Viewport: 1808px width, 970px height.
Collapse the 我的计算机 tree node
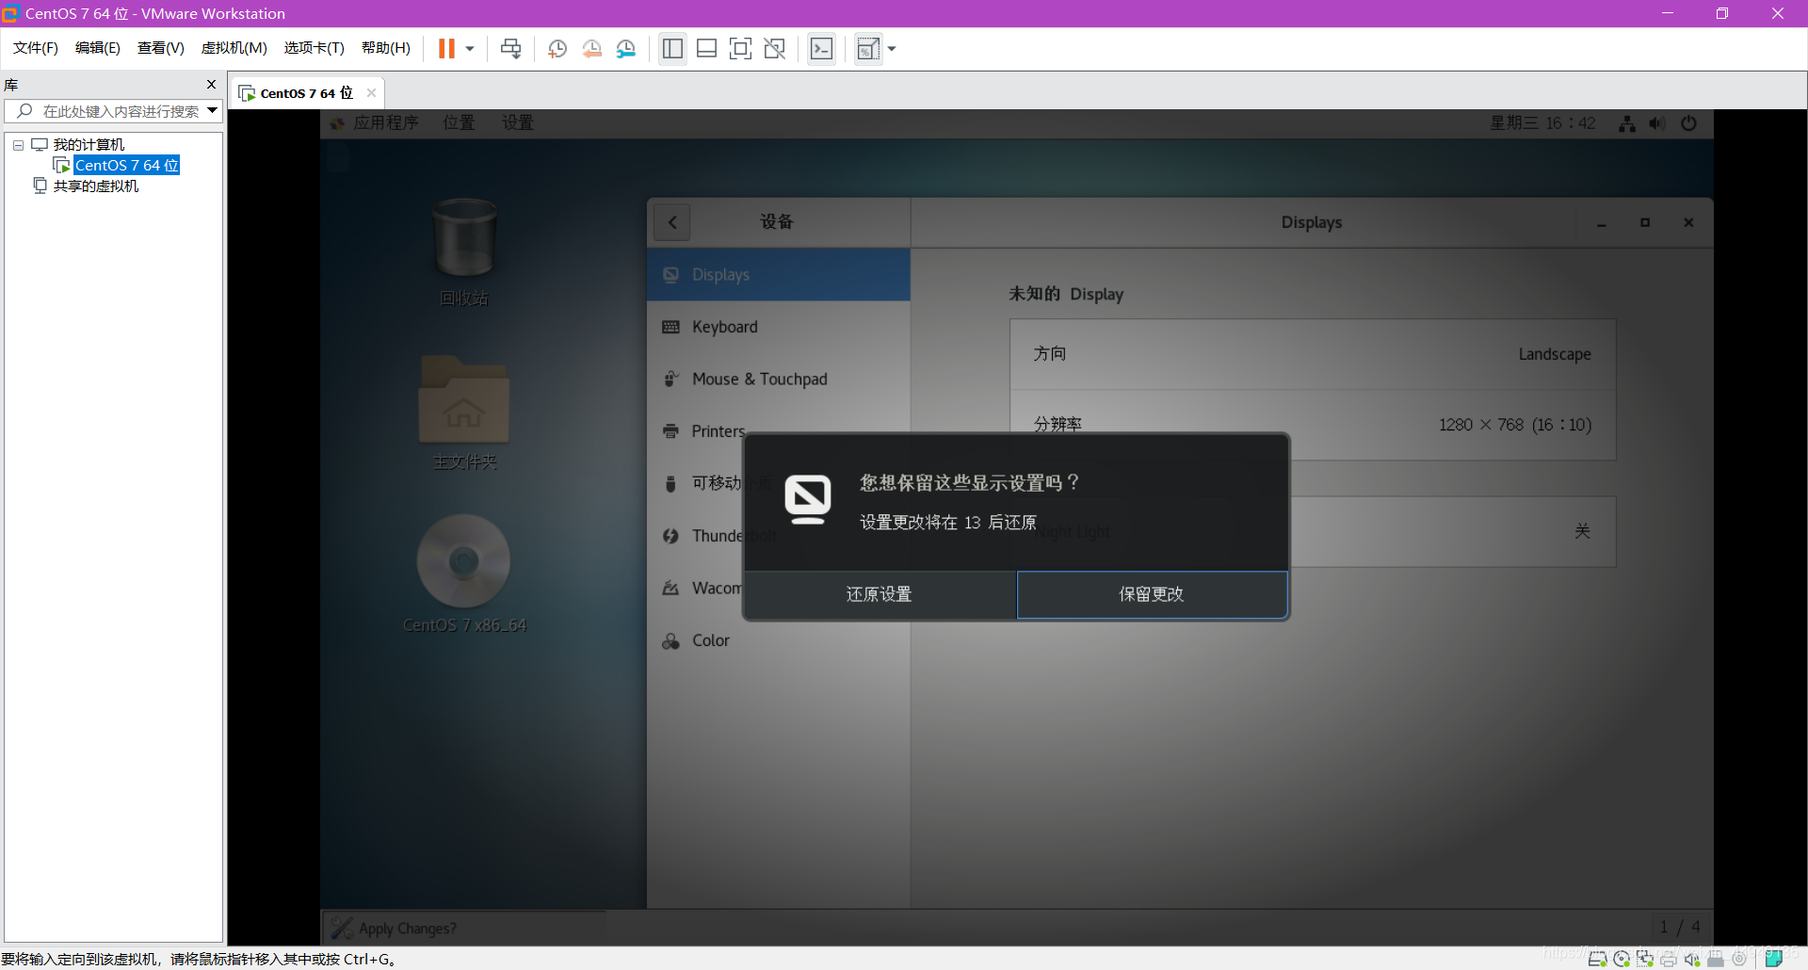coord(17,144)
